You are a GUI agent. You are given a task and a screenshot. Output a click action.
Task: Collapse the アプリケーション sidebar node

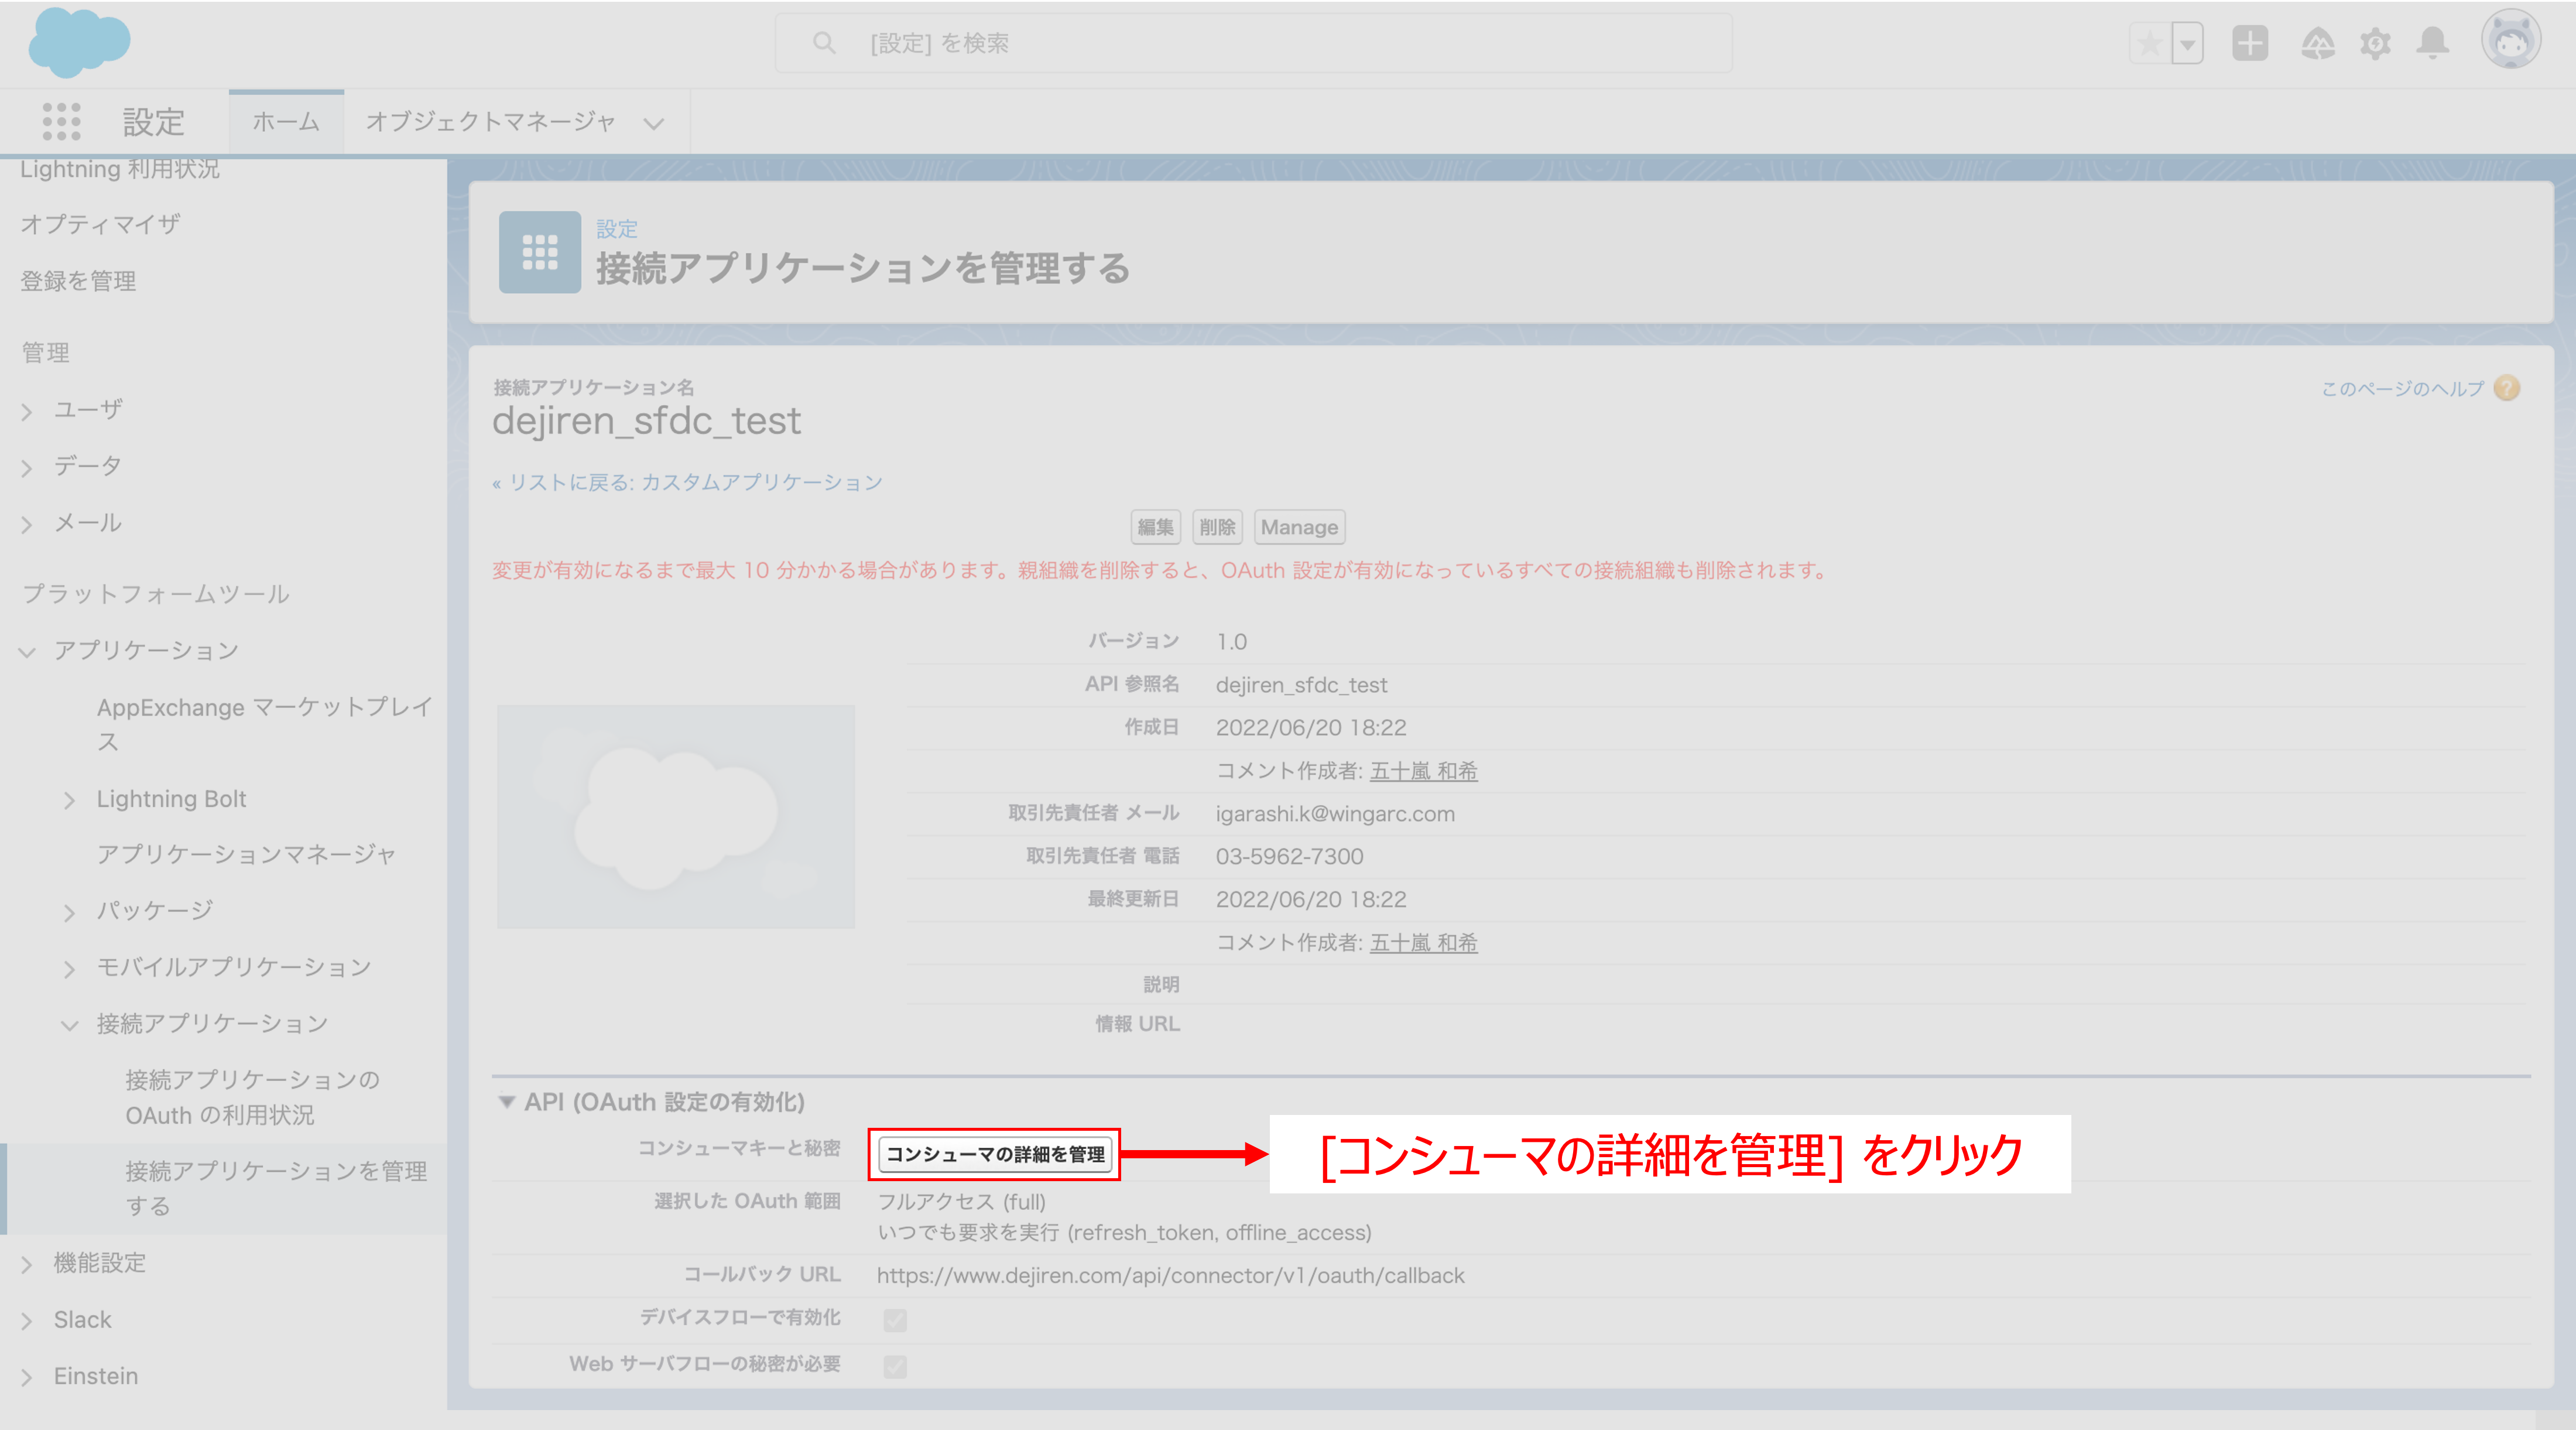(x=26, y=652)
